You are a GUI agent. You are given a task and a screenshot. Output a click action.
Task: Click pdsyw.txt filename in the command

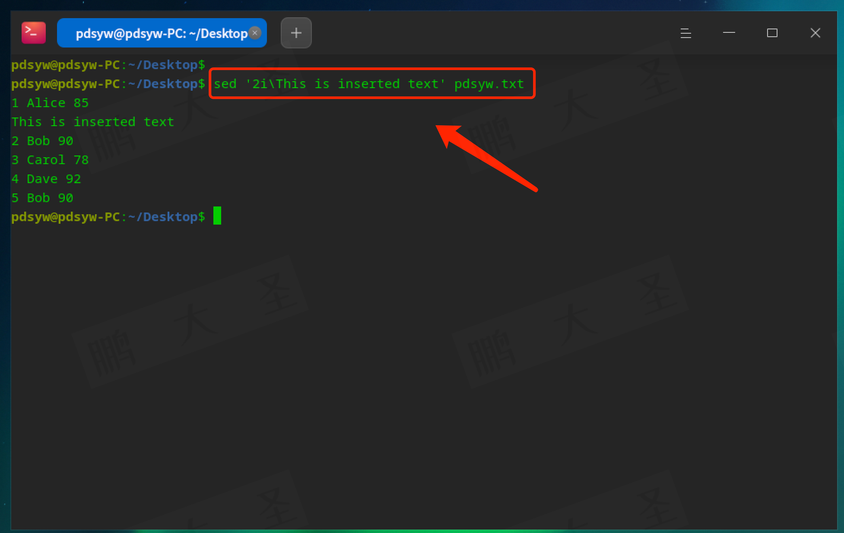[x=489, y=84]
